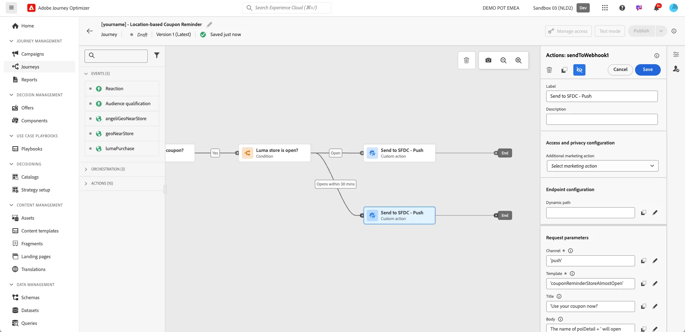Select the geoNearStore event in palette

pyautogui.click(x=122, y=134)
